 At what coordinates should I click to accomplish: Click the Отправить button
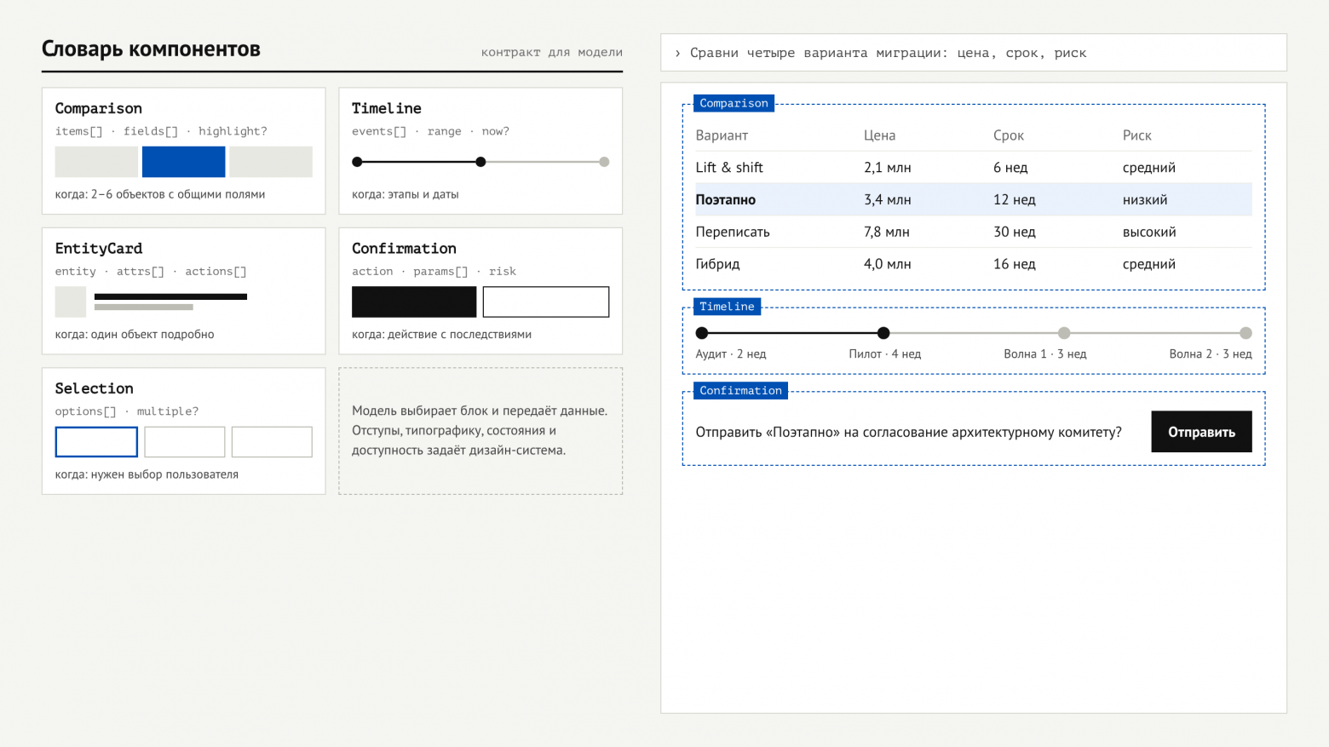click(x=1201, y=432)
